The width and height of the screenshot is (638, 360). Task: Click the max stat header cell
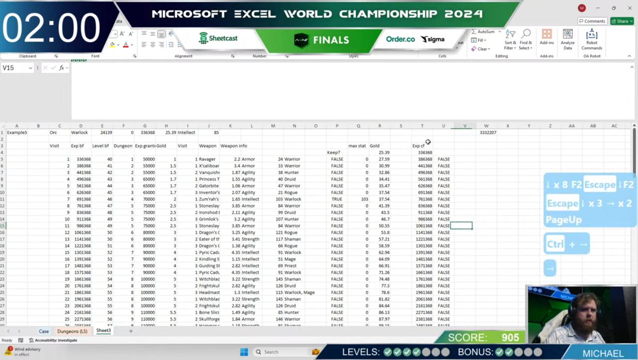[358, 146]
